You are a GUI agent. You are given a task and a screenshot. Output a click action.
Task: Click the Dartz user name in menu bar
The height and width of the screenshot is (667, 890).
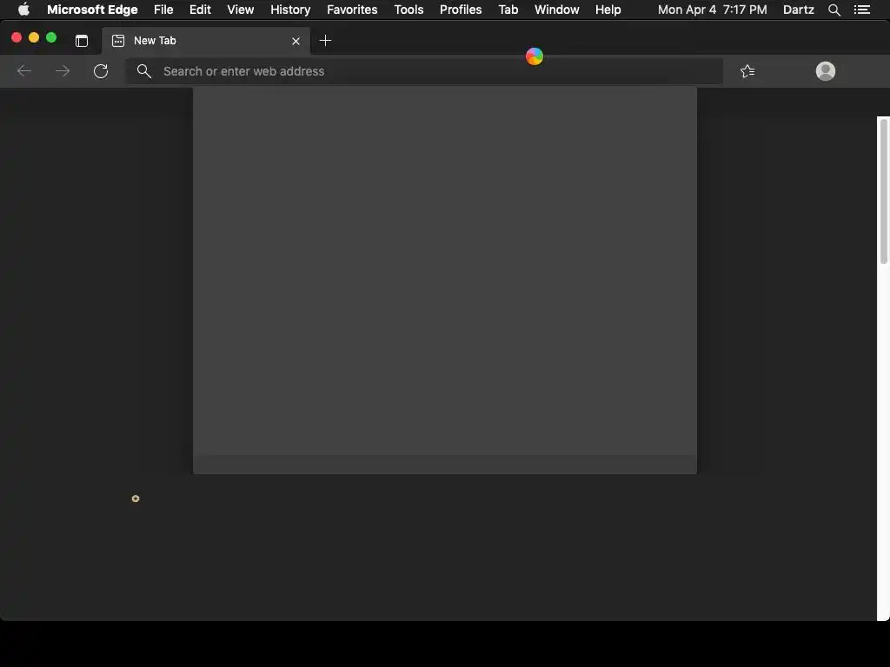tap(799, 10)
